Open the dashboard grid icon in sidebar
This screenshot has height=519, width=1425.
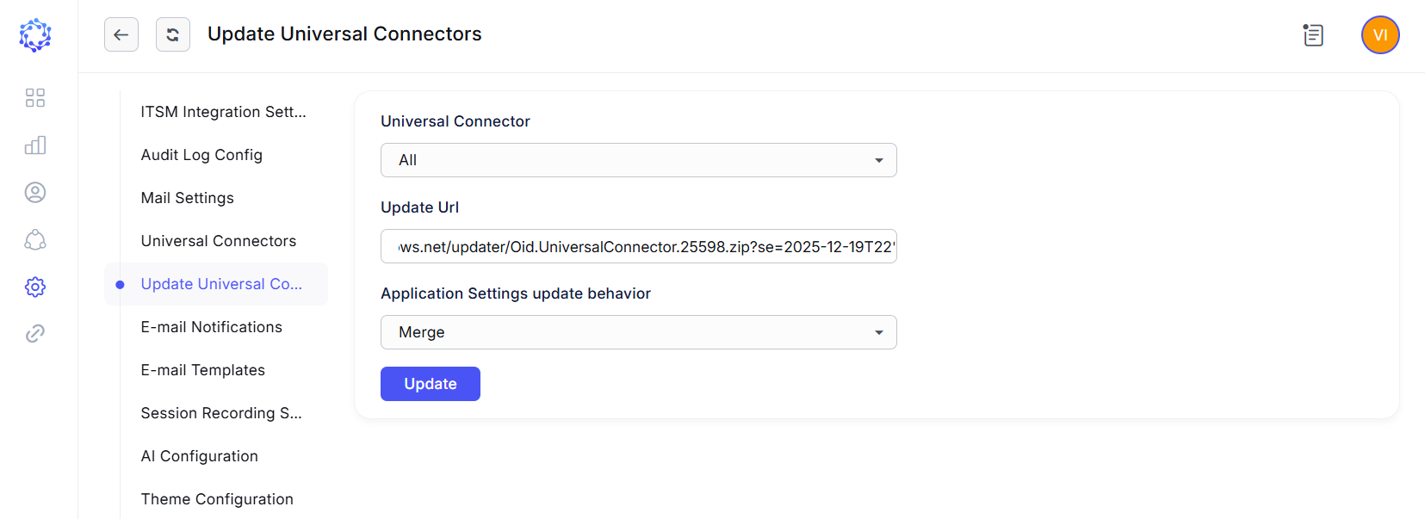pos(35,97)
